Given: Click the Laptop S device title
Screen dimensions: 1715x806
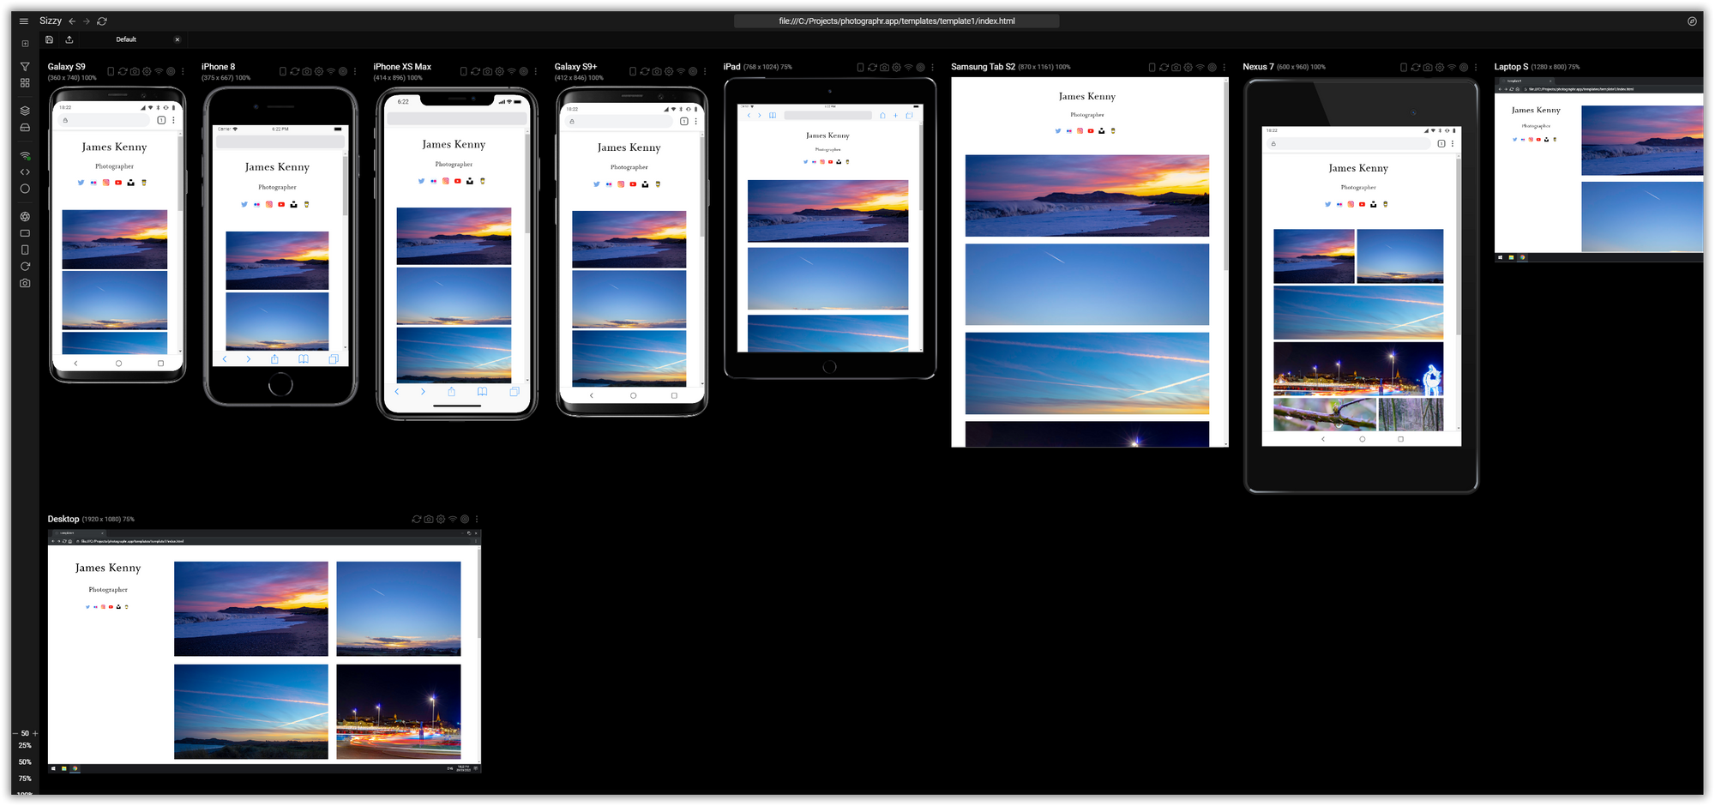Looking at the screenshot, I should [x=1511, y=67].
